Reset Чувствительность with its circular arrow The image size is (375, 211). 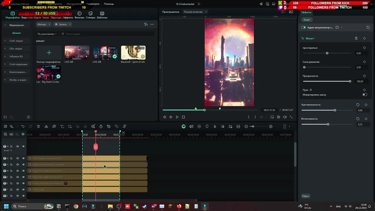pos(358,105)
